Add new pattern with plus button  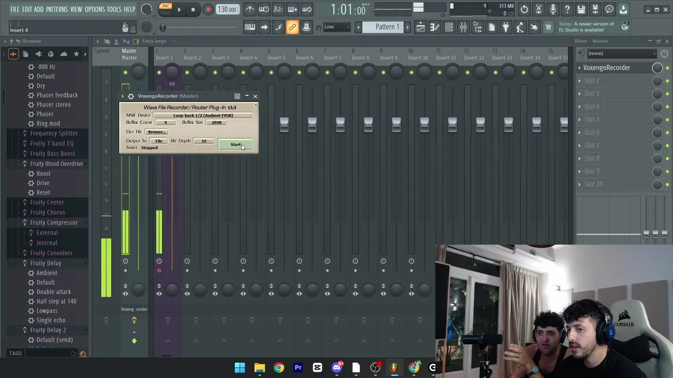407,27
